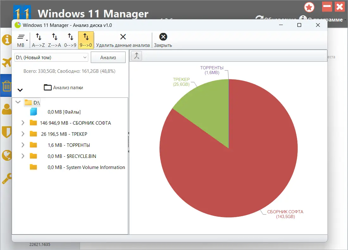Toggle the 9-->0 descending sort

[86, 40]
